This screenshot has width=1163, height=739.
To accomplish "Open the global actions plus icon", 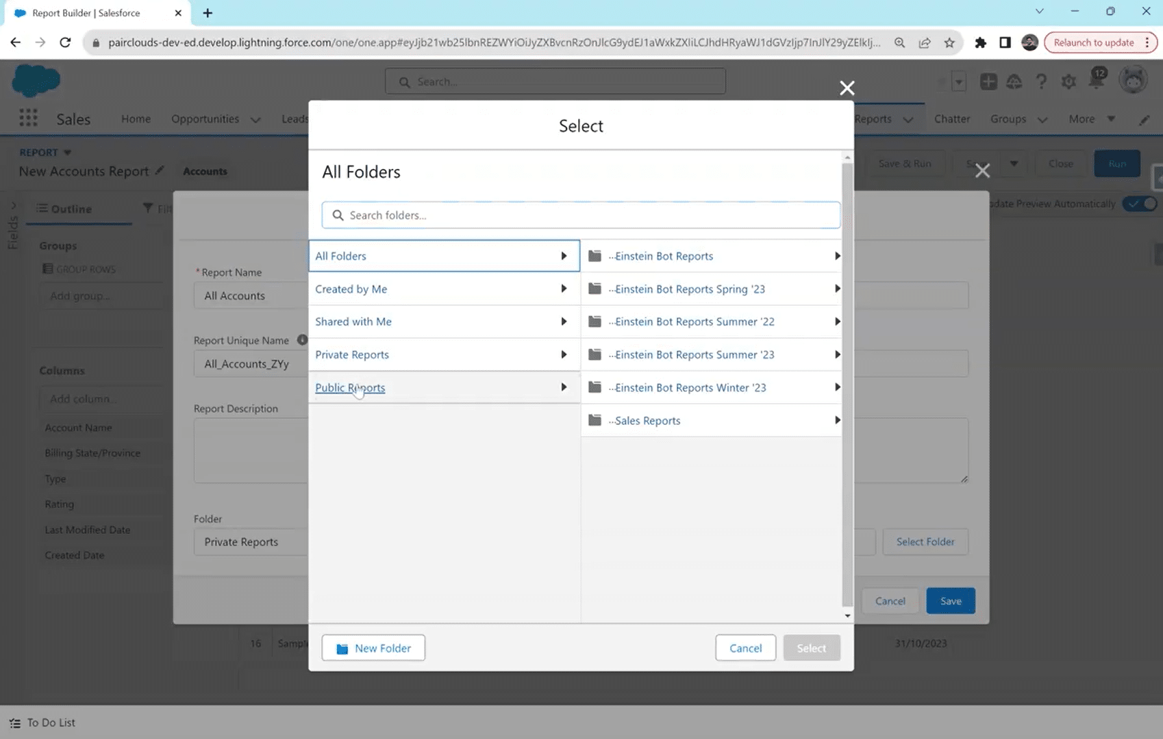I will click(988, 81).
